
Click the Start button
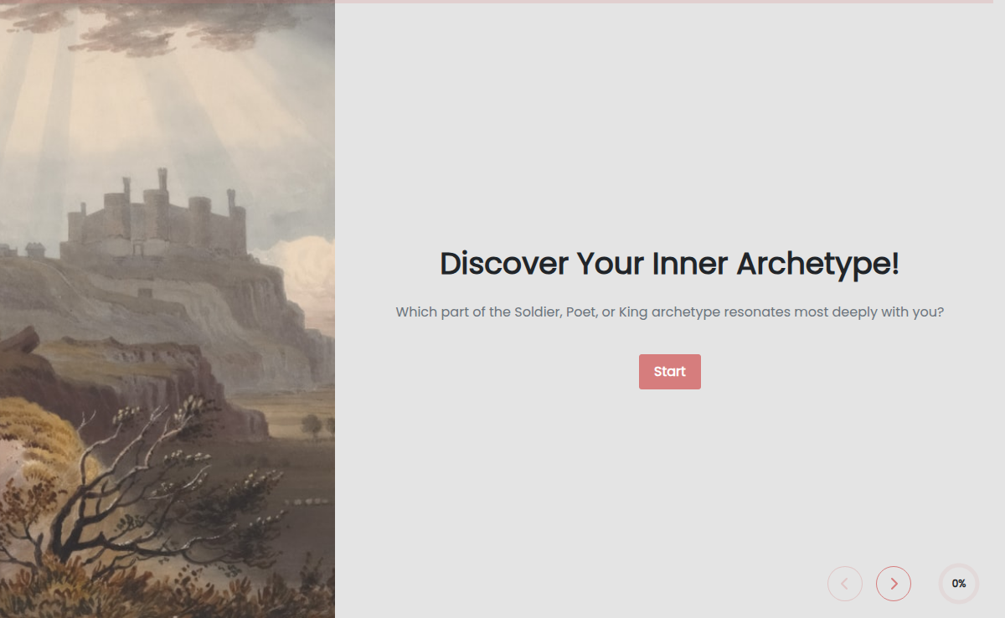point(670,372)
